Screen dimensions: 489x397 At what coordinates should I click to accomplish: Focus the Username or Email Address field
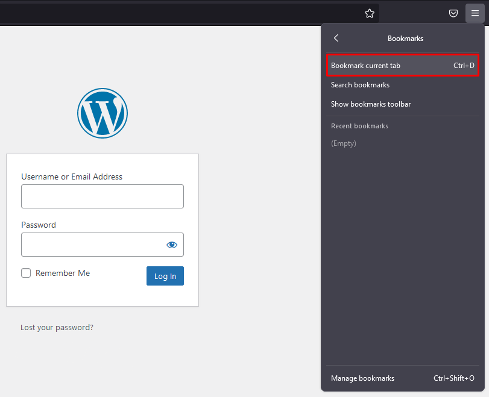(x=103, y=196)
